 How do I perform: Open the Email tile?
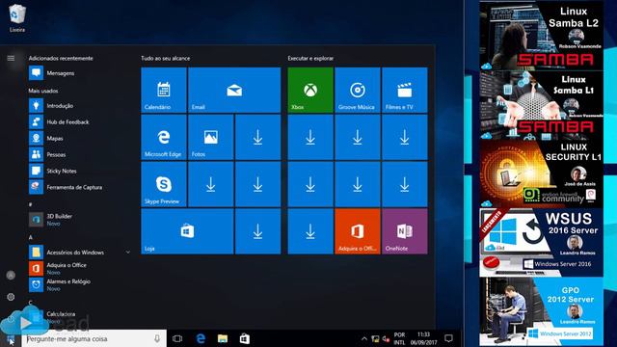pos(234,90)
